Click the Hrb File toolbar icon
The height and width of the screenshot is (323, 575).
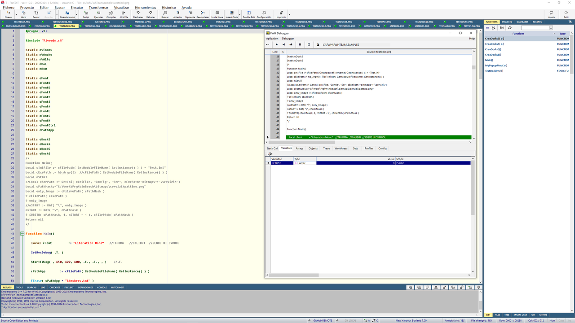(x=124, y=13)
